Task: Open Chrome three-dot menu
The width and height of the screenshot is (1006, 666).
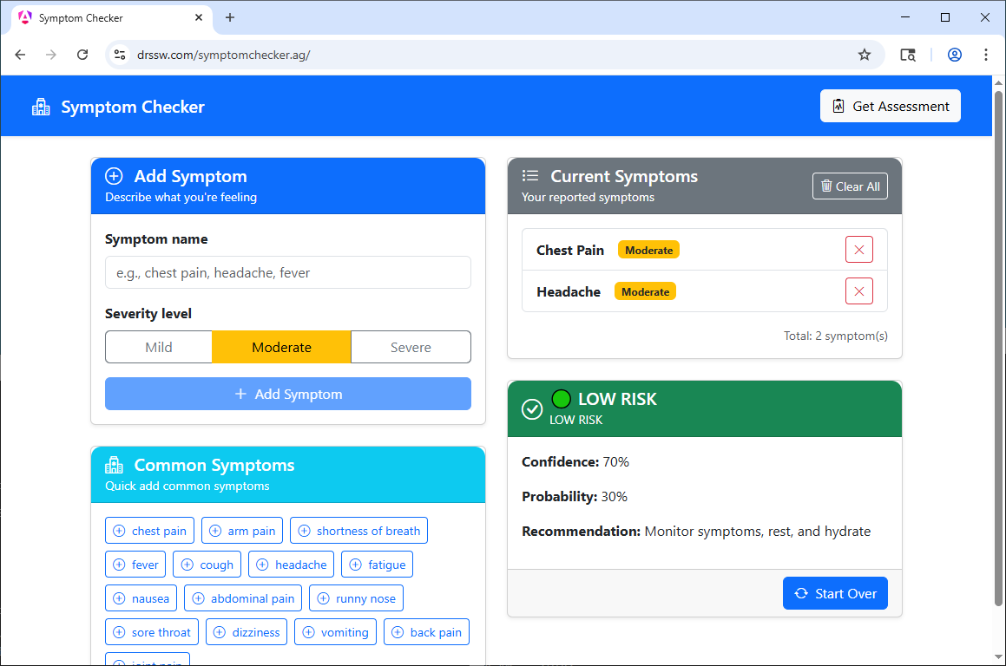Action: pyautogui.click(x=986, y=55)
